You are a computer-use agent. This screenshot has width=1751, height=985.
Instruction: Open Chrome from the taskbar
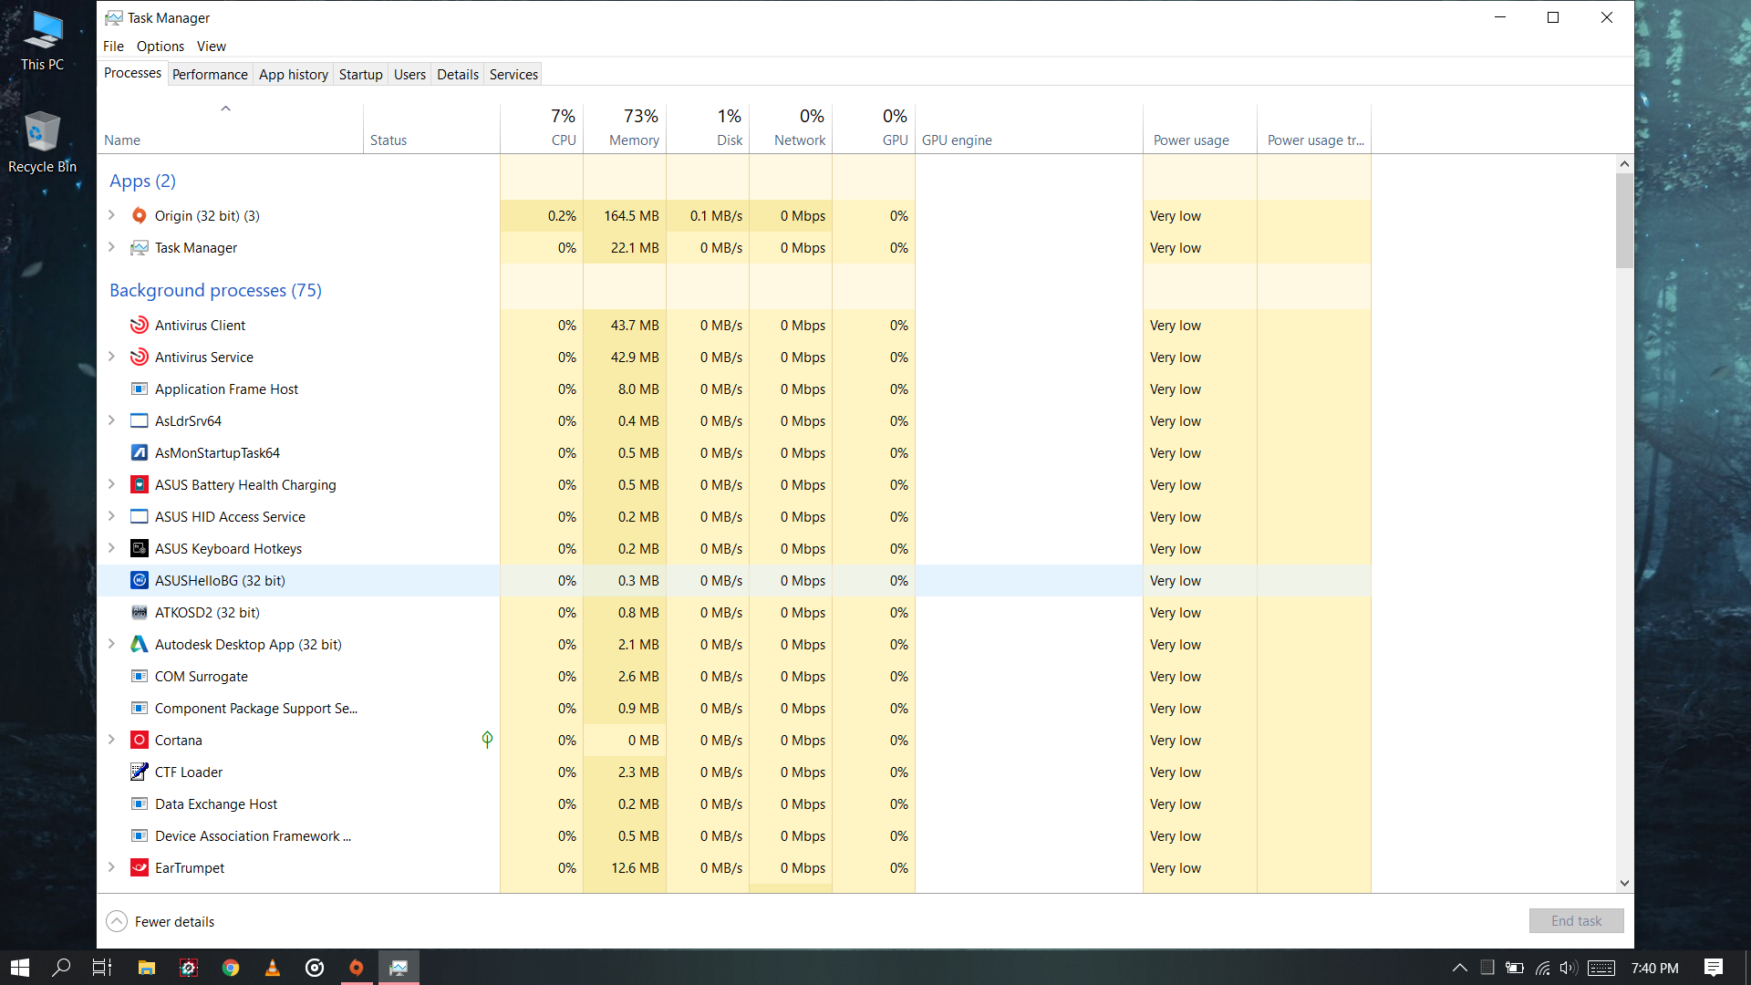click(x=231, y=968)
